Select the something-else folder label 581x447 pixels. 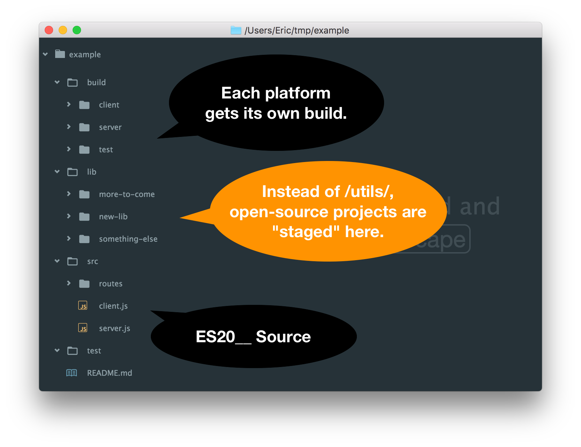(x=128, y=239)
